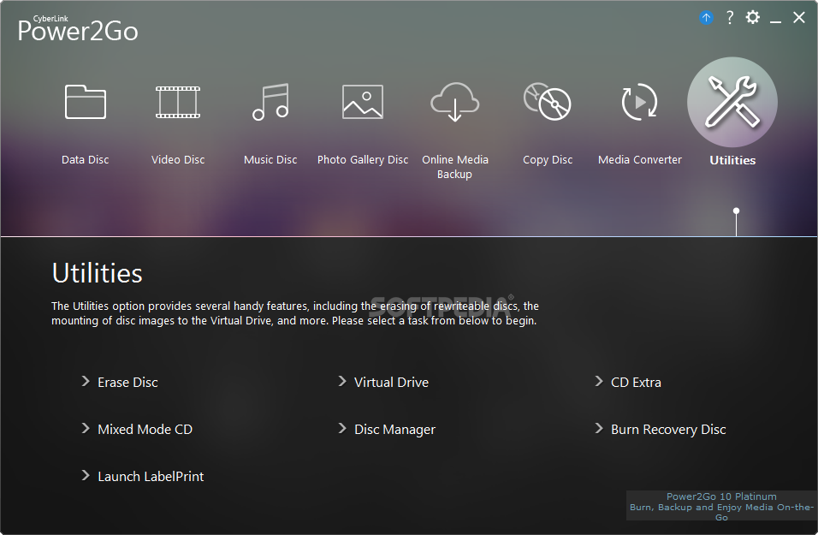Open the Photo Gallery Disc picture icon
818x535 pixels.
pos(363,102)
